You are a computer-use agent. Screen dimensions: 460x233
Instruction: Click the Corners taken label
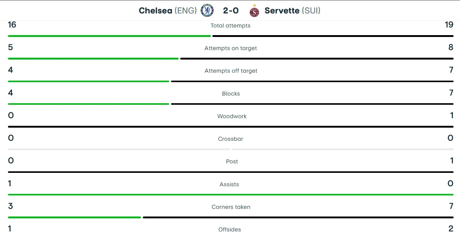231,207
